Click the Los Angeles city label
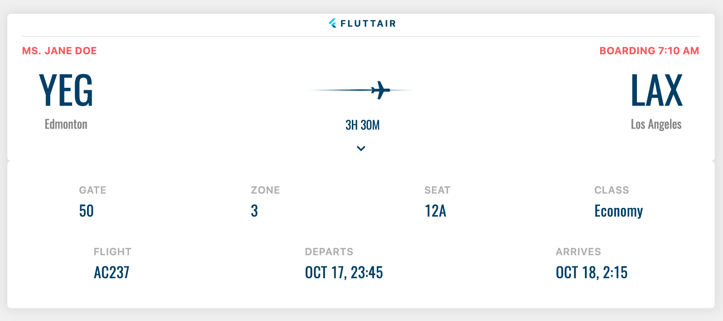Viewport: 723px width, 321px height. click(x=656, y=124)
